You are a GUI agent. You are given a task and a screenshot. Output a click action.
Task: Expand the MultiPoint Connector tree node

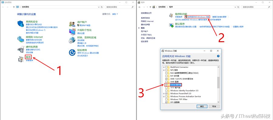(x=164, y=67)
